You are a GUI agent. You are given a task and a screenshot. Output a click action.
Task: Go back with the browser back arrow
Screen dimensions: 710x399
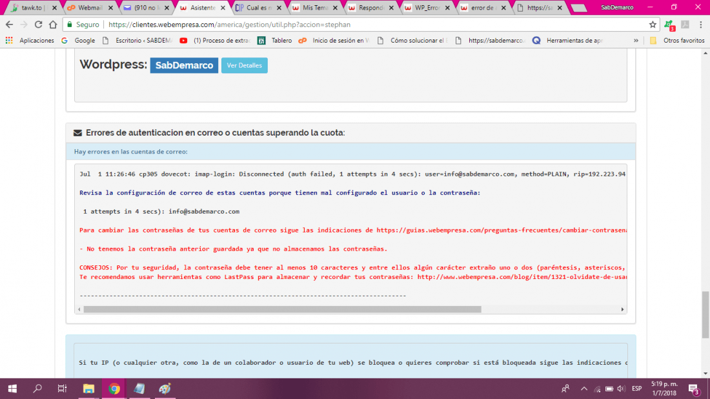[9, 25]
